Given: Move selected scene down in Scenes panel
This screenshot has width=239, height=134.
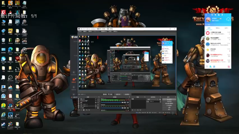Looking at the screenshot, I should click(140, 110).
